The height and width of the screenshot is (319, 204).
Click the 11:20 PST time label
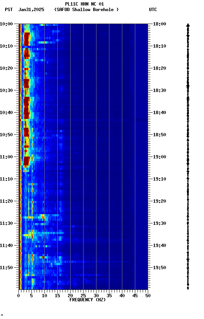coord(6,202)
